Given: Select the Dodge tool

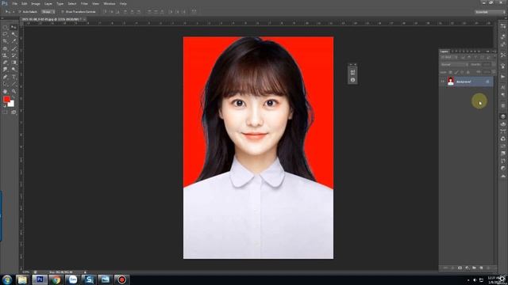Looking at the screenshot, I should pyautogui.click(x=13, y=70).
